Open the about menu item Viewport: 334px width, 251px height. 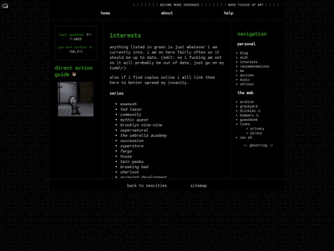(167, 13)
